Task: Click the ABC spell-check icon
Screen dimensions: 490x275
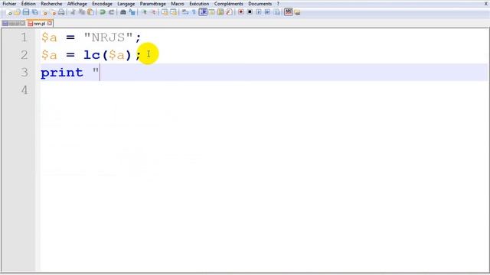Action: point(288,12)
